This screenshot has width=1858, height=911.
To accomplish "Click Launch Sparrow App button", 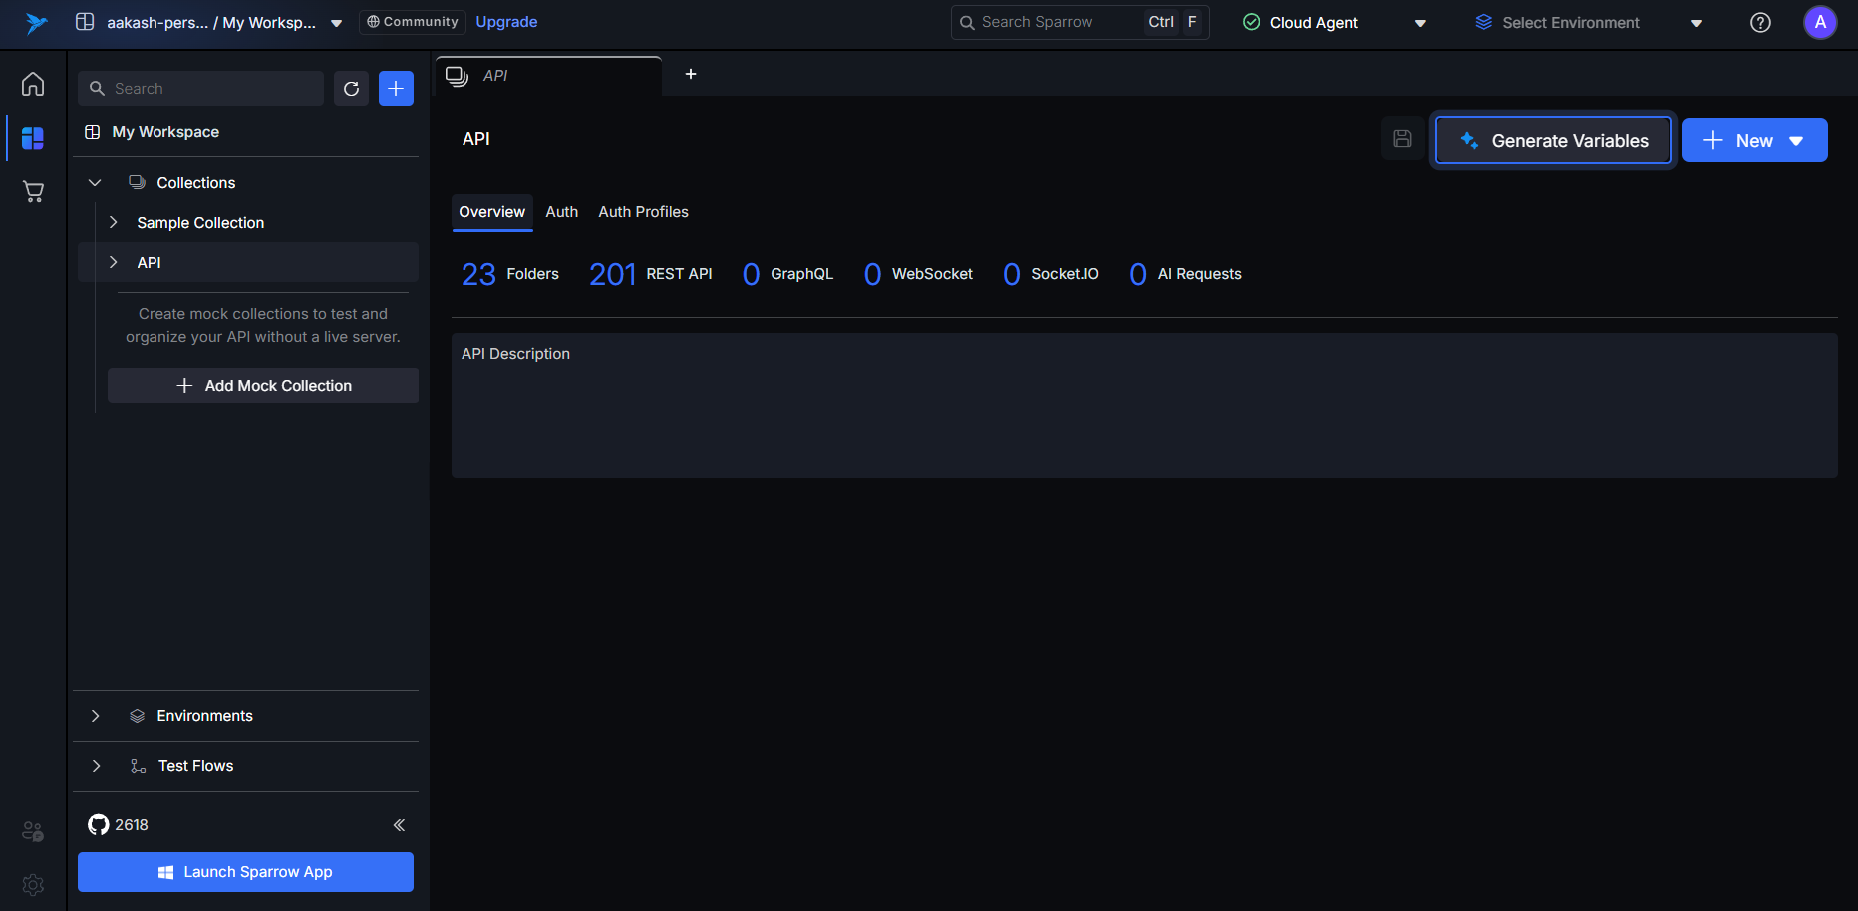I will coord(245,872).
